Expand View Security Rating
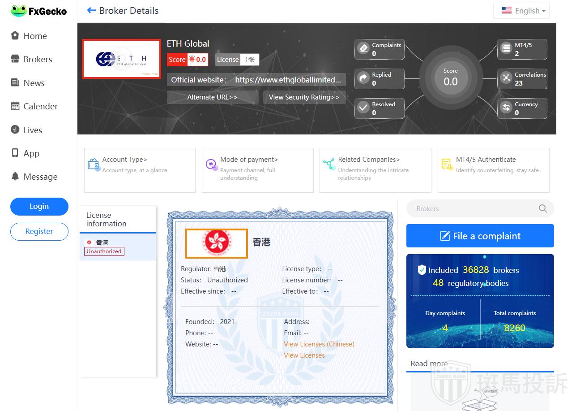This screenshot has height=411, width=576. click(304, 97)
